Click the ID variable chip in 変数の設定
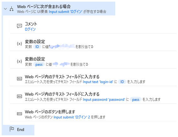 pyautogui.click(x=37, y=47)
